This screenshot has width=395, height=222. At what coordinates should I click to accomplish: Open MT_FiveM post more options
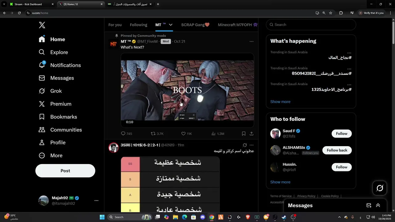click(252, 41)
